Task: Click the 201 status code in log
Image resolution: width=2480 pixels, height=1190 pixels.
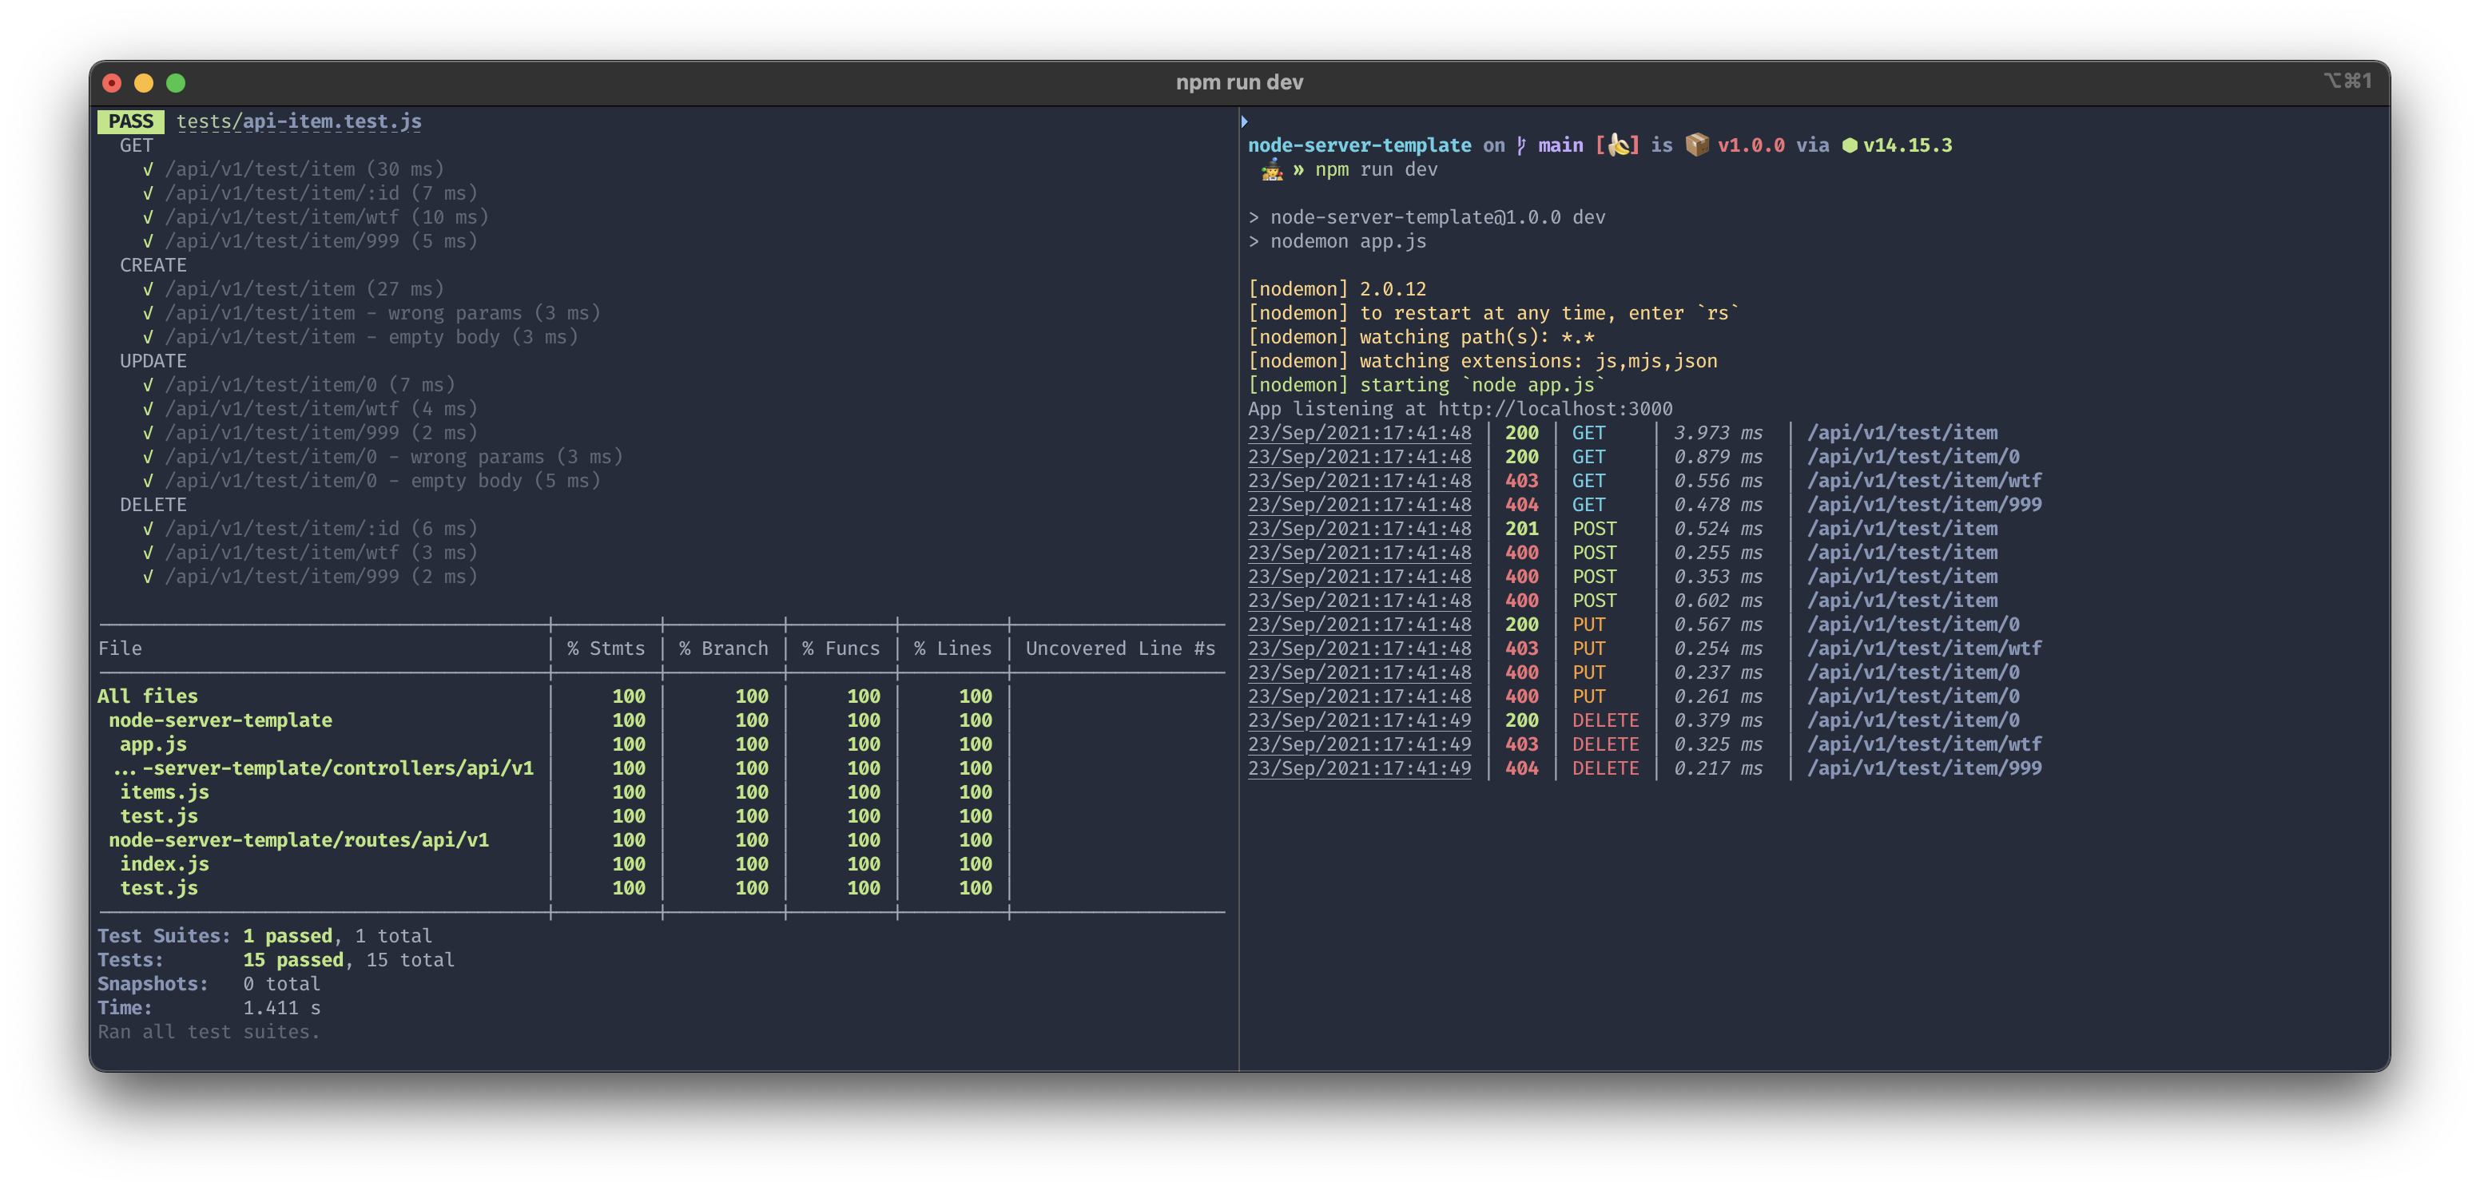Action: [x=1521, y=529]
